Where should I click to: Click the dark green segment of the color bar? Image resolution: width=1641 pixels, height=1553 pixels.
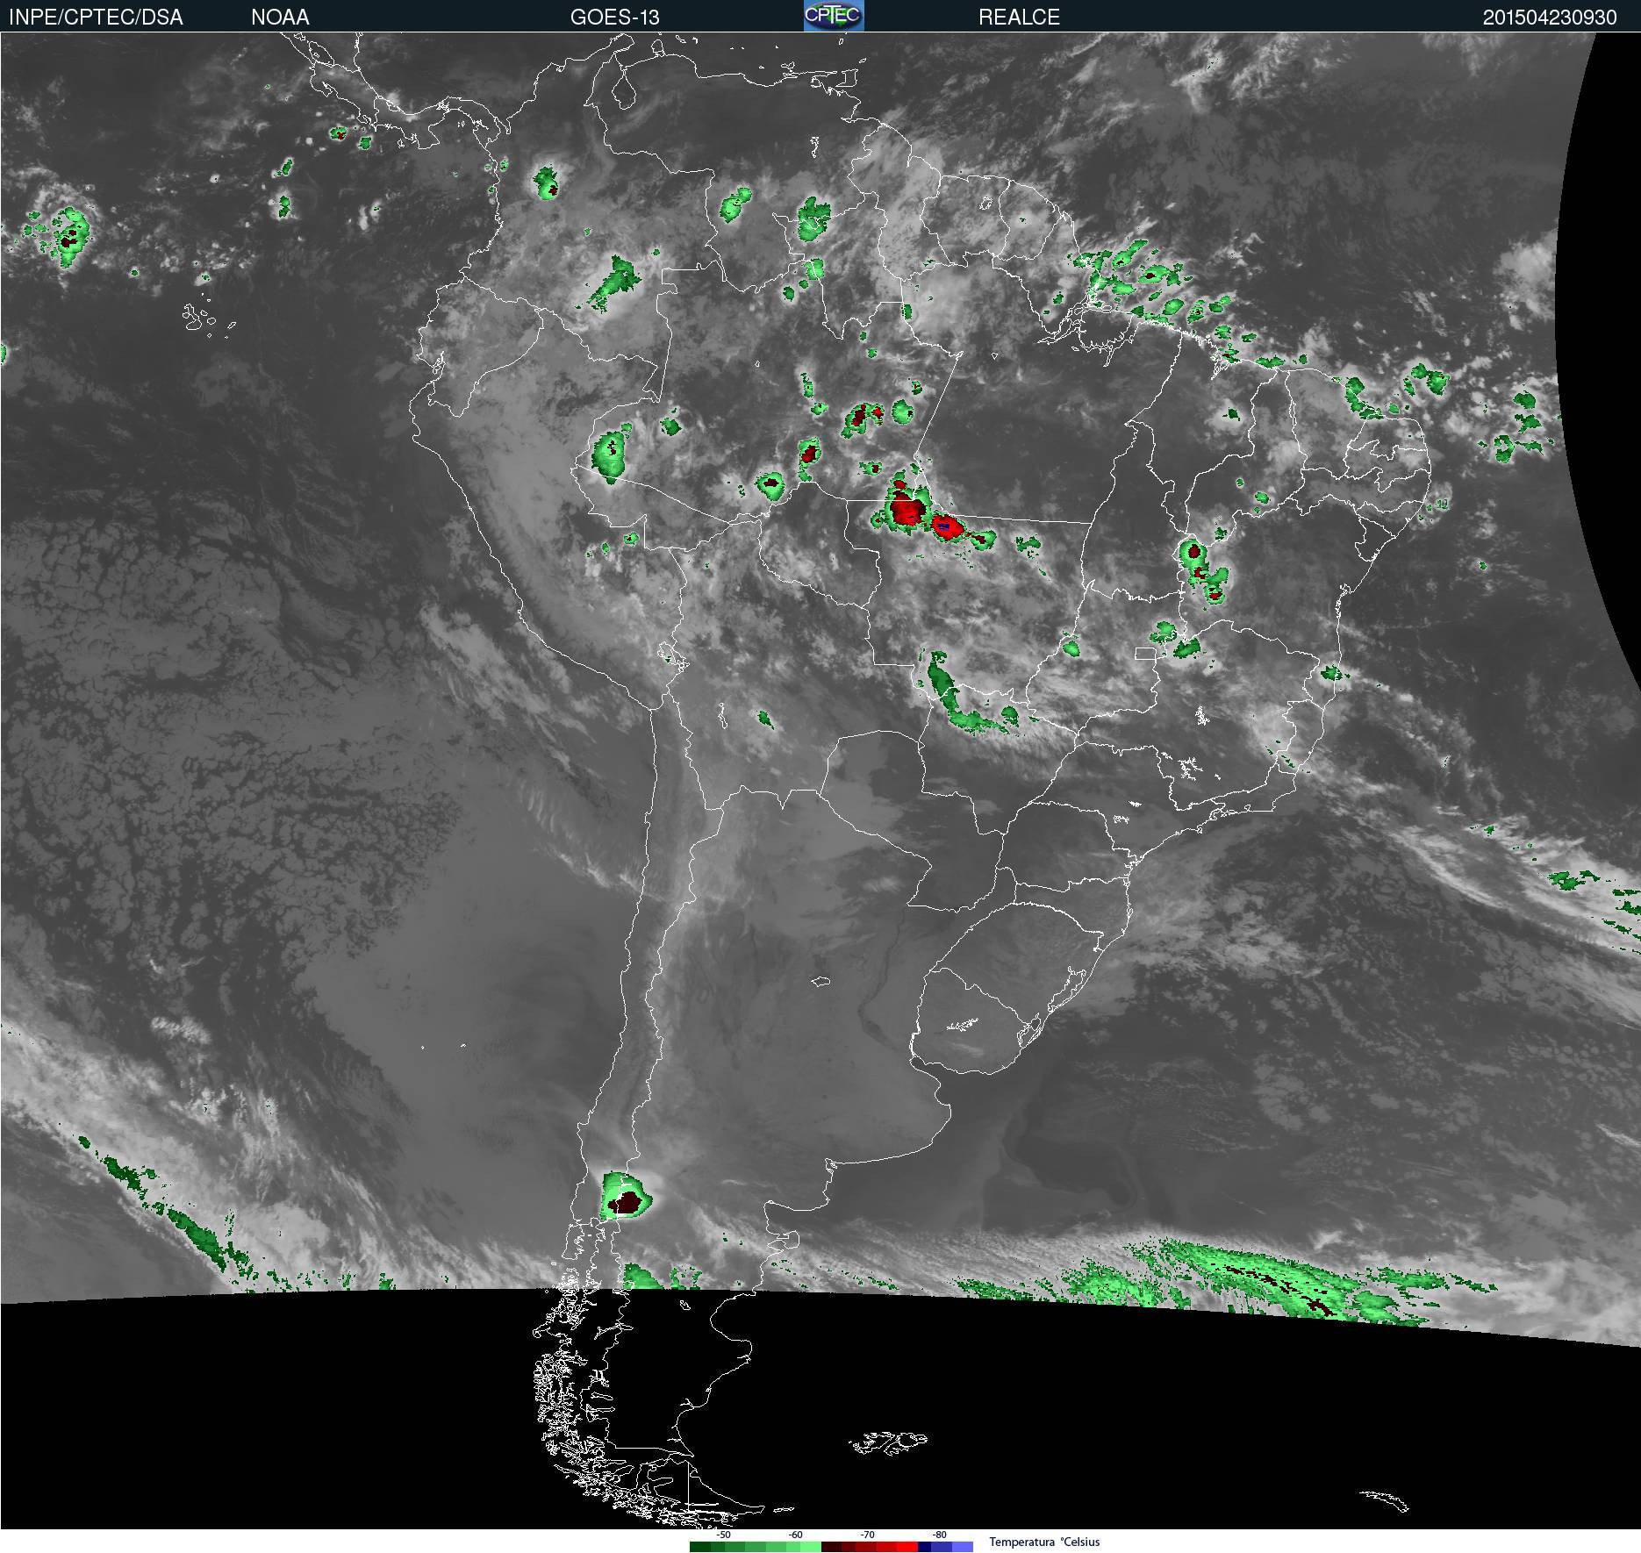tap(700, 1547)
